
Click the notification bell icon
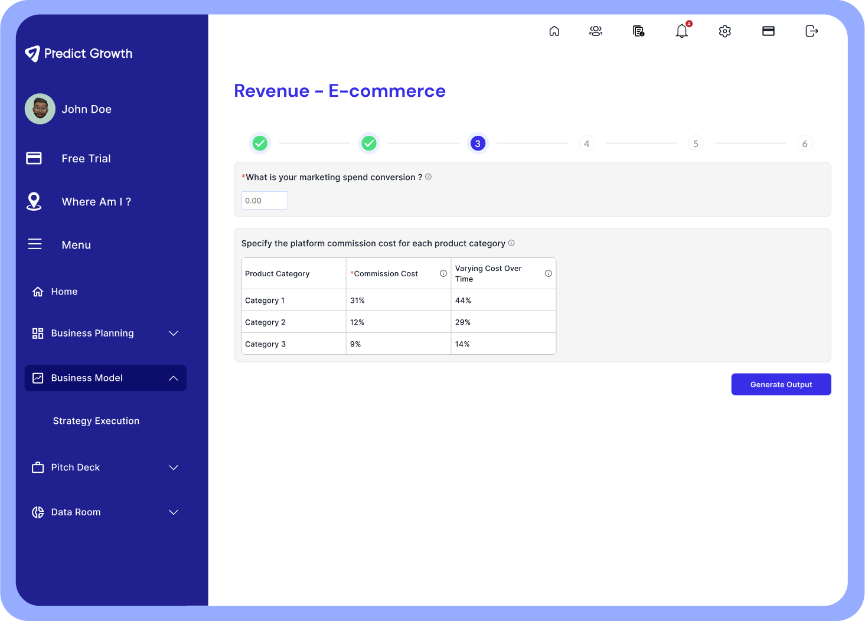point(682,31)
